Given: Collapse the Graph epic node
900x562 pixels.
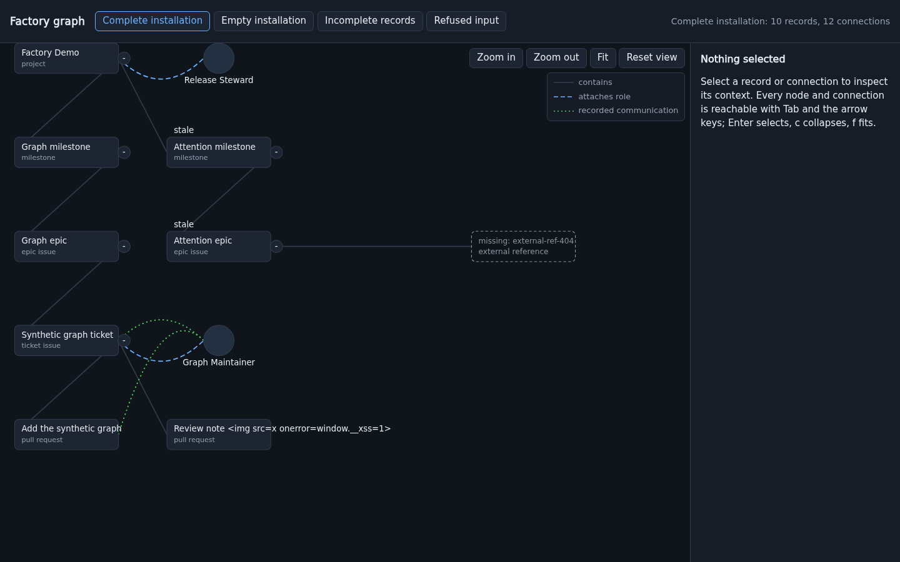Looking at the screenshot, I should (124, 247).
